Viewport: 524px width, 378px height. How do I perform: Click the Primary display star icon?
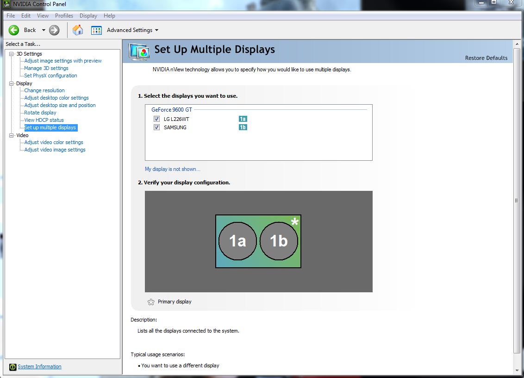tap(151, 302)
